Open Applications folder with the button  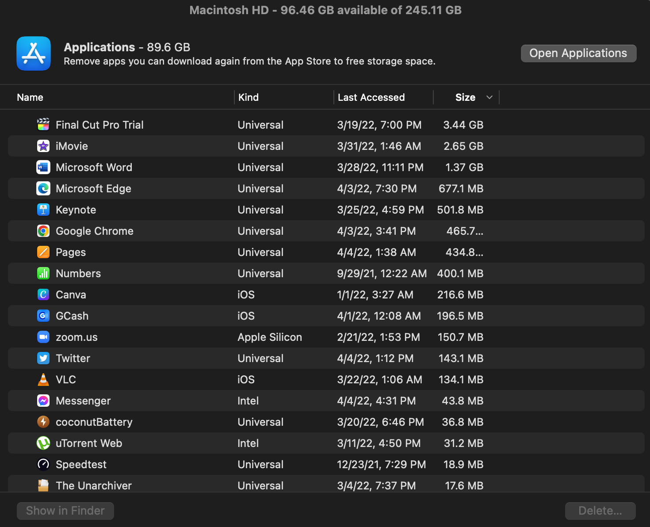coord(578,53)
